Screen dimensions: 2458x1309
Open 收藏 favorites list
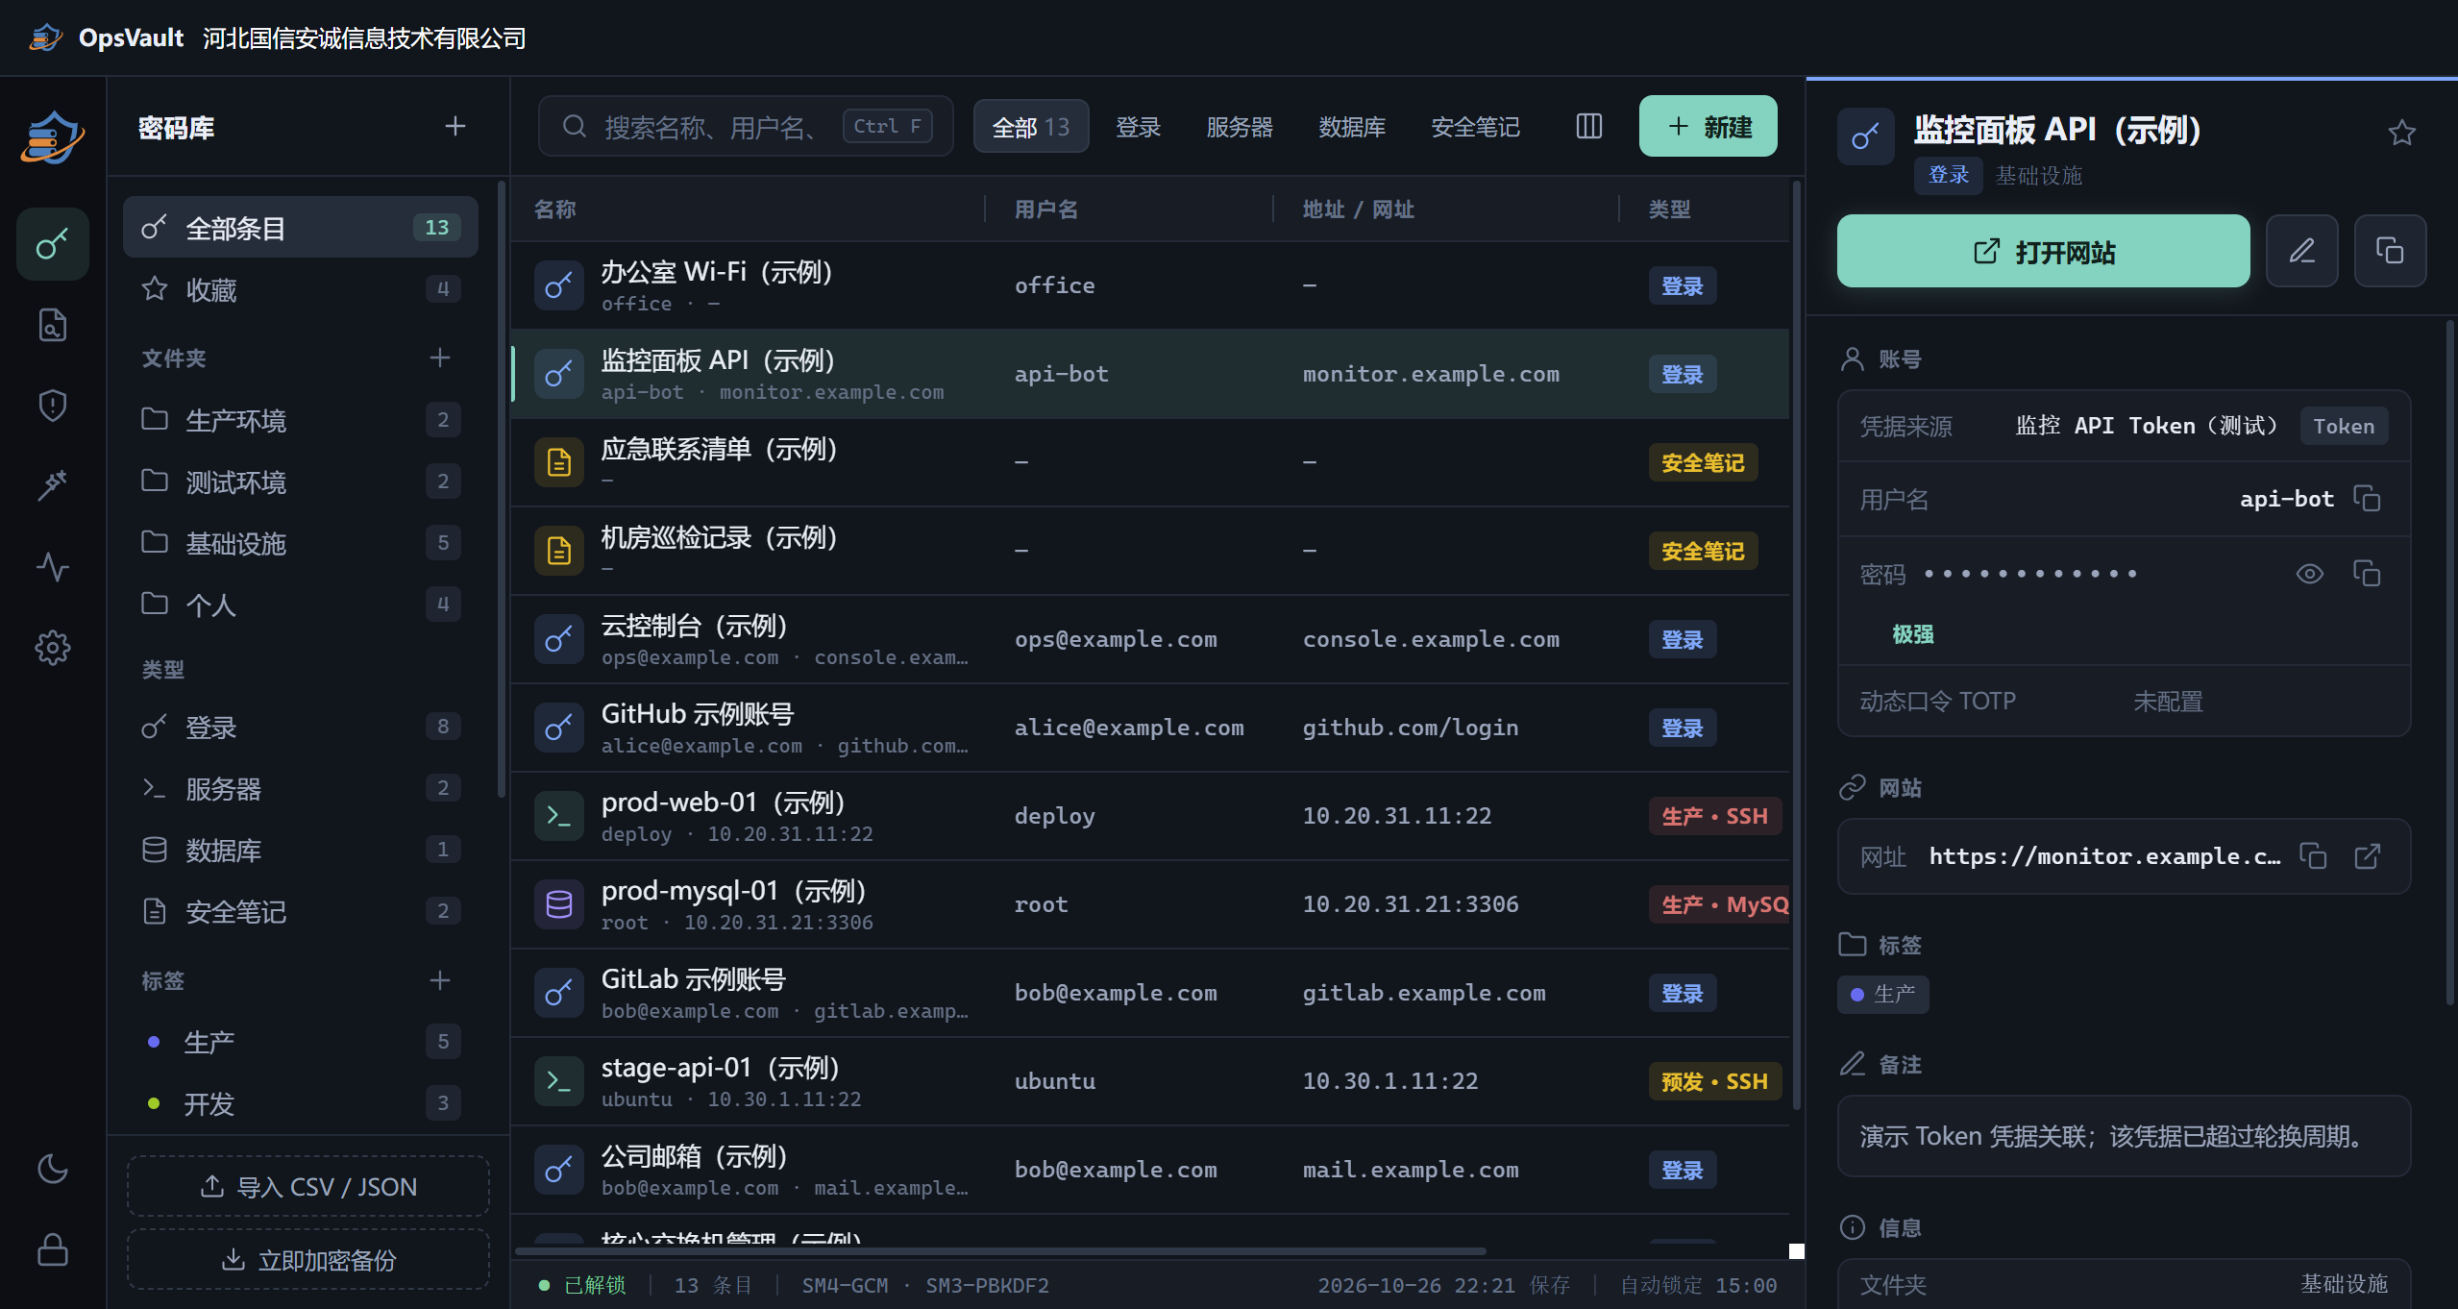point(301,288)
